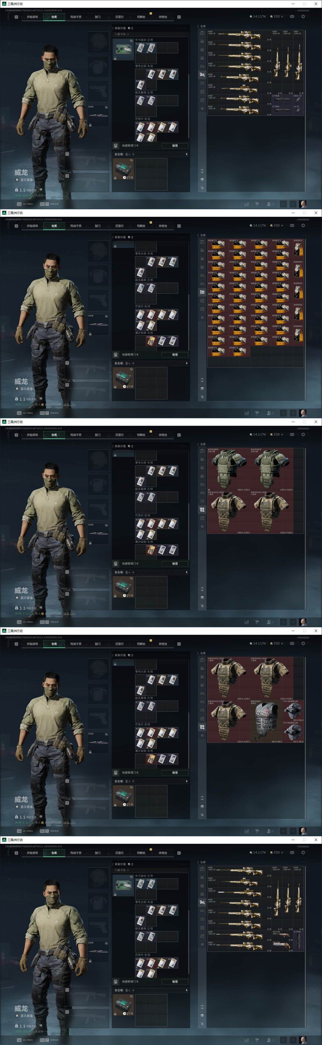The height and width of the screenshot is (1045, 322).
Task: Red crates window: select first red crate item
Action: point(218,244)
